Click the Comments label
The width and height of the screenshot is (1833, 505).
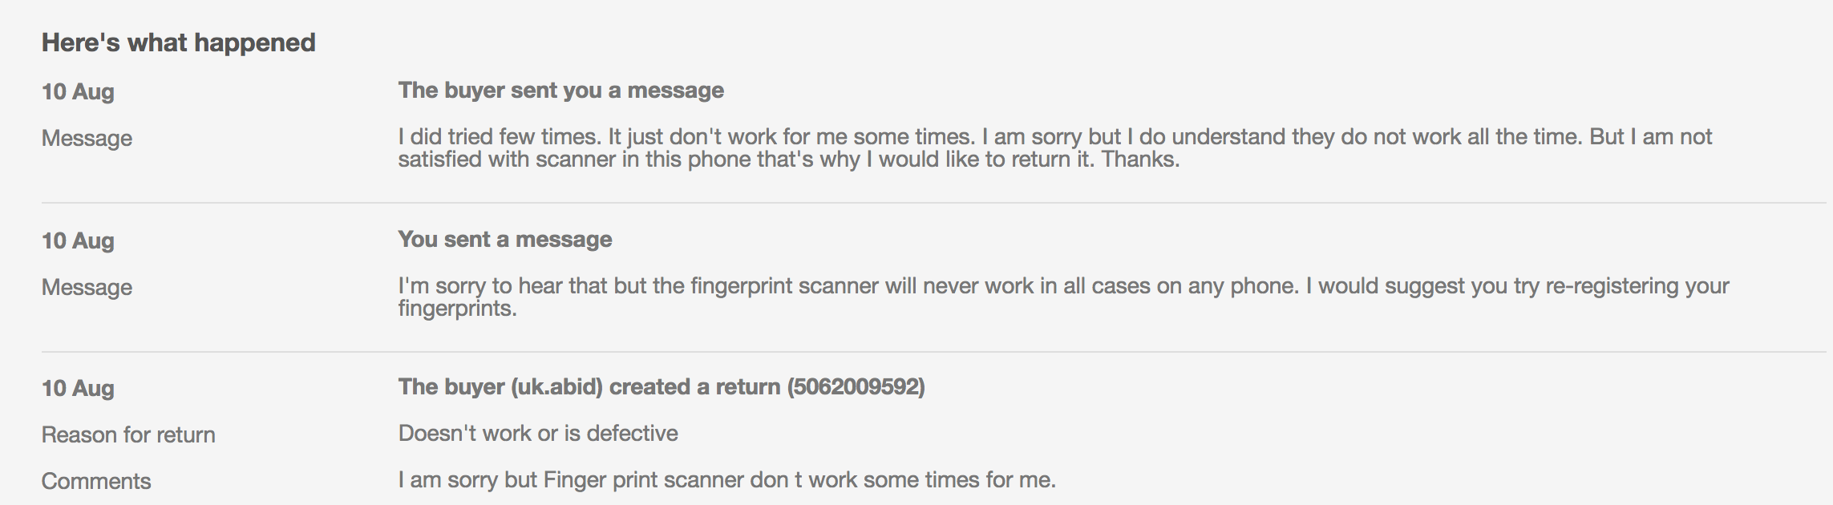pyautogui.click(x=96, y=481)
